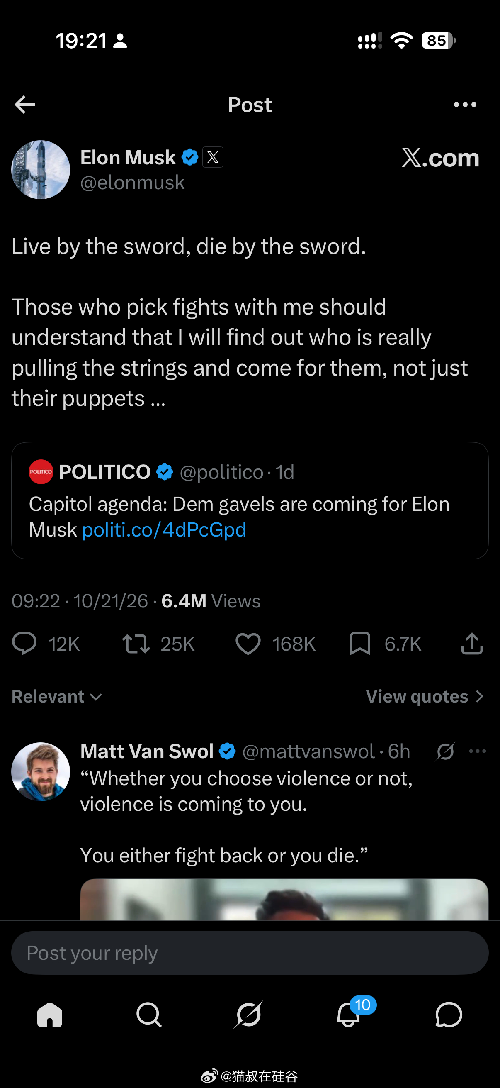The image size is (500, 1088).
Task: Bookmark the post with 6.7K icon
Action: [x=360, y=644]
